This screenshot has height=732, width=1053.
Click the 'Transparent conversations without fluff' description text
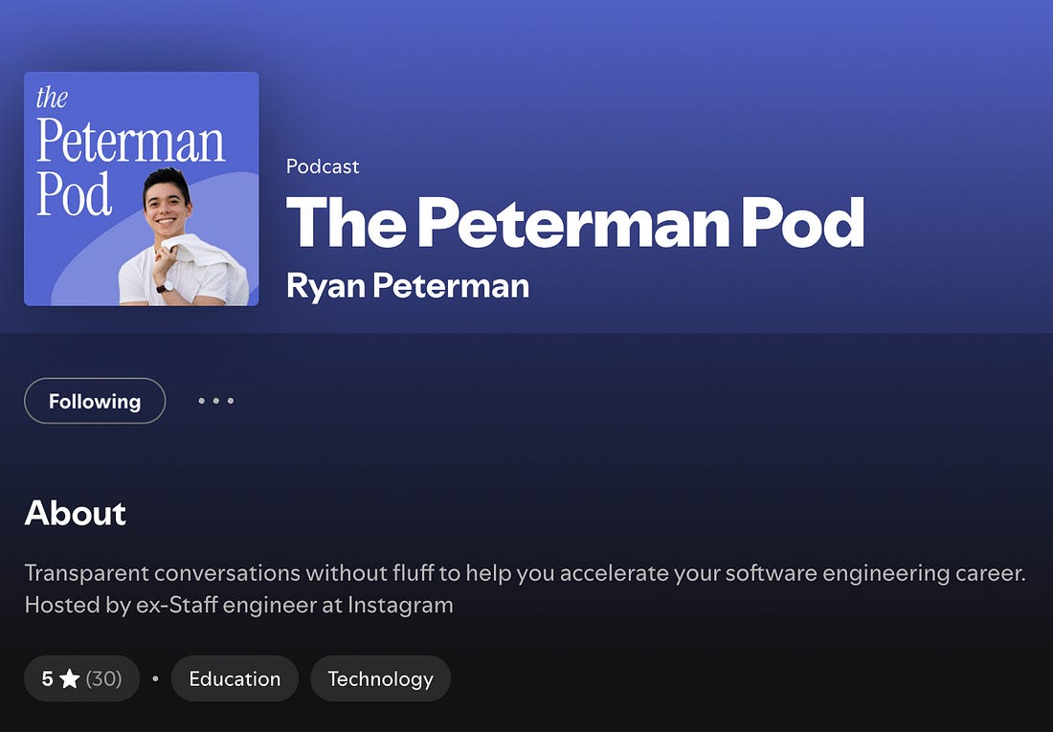point(229,573)
